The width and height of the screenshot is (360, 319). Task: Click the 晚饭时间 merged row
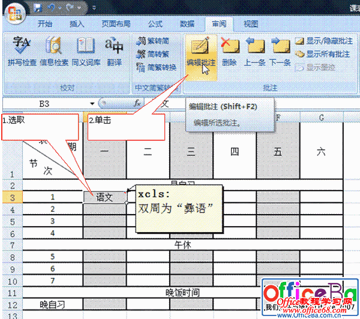(x=183, y=293)
